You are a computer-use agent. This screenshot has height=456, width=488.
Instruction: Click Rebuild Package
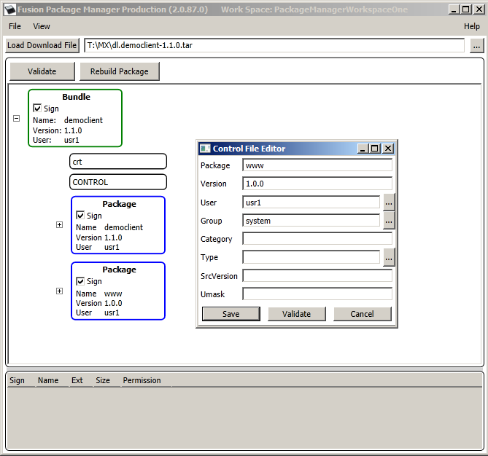120,71
